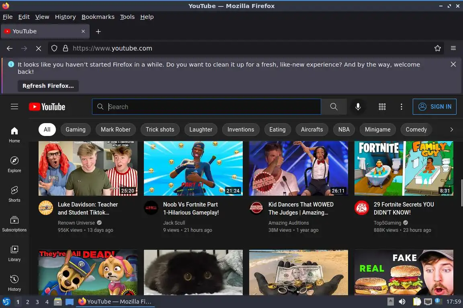Open the Edit menu
The width and height of the screenshot is (463, 308).
[24, 17]
